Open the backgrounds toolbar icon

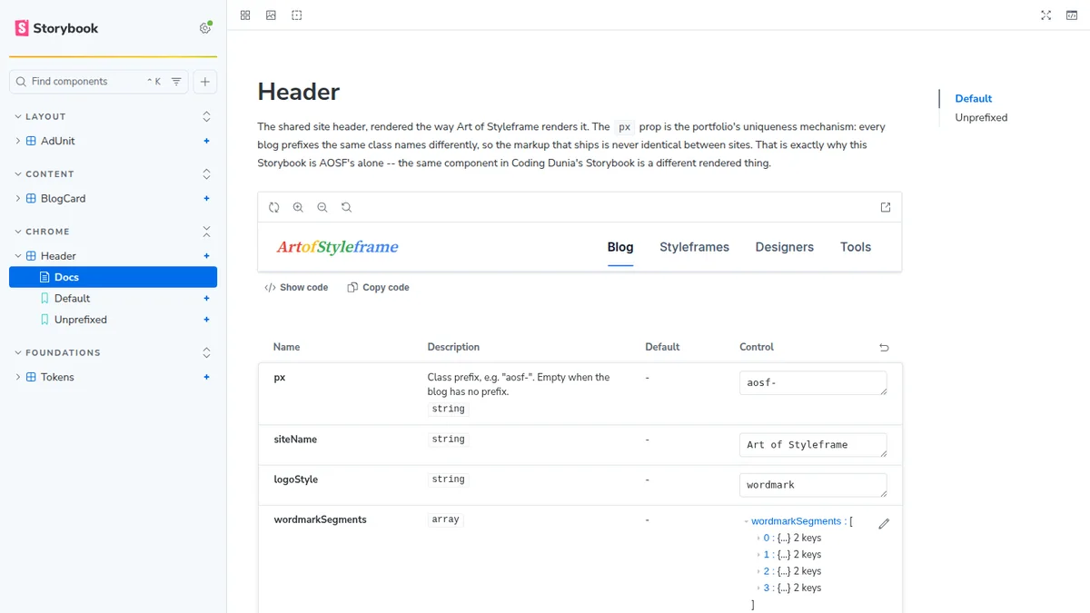pos(271,15)
